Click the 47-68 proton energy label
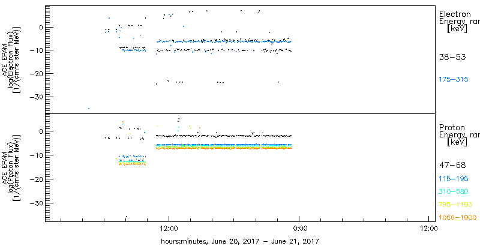The height and width of the screenshot is (246, 480). coord(452,166)
